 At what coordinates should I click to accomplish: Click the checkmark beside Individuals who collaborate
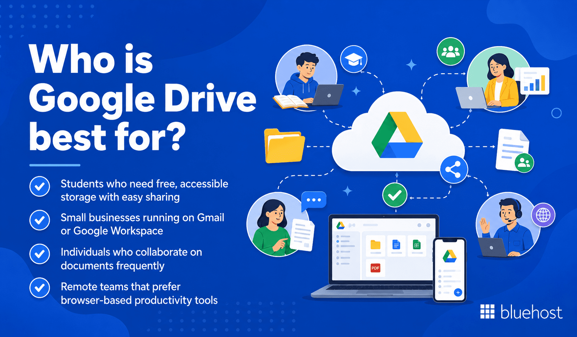click(40, 254)
